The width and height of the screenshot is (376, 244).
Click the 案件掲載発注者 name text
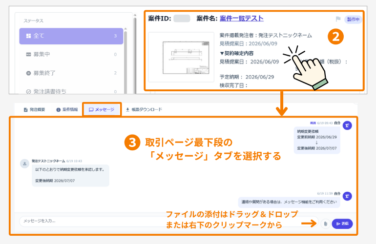pos(266,36)
